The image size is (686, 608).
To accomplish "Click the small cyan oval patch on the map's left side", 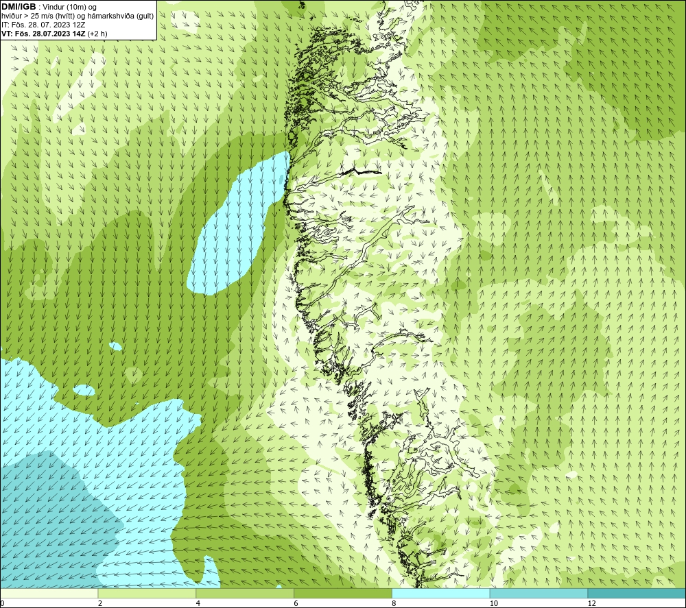I will click(x=83, y=390).
